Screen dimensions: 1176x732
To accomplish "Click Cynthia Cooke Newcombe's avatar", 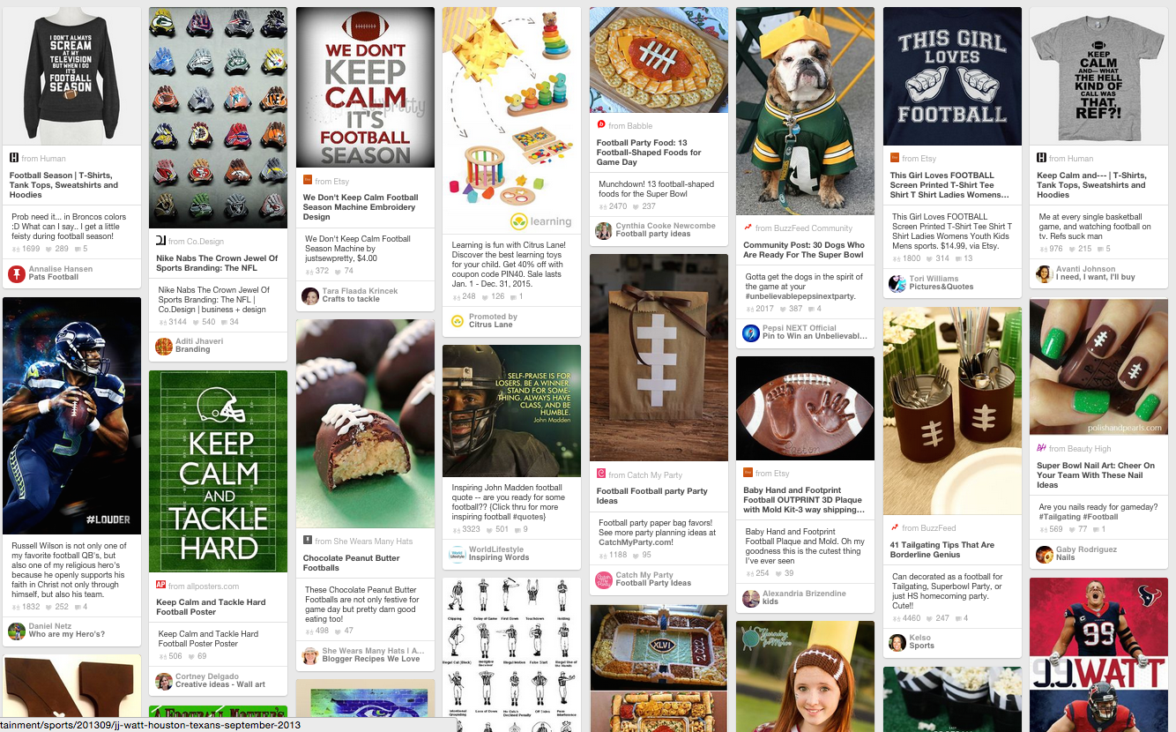I will (604, 230).
